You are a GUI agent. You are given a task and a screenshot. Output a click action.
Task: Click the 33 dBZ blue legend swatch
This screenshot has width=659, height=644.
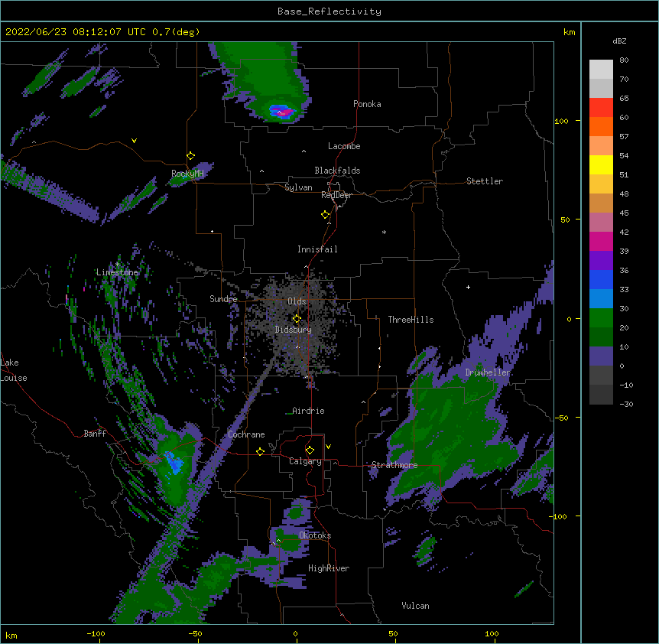[601, 299]
